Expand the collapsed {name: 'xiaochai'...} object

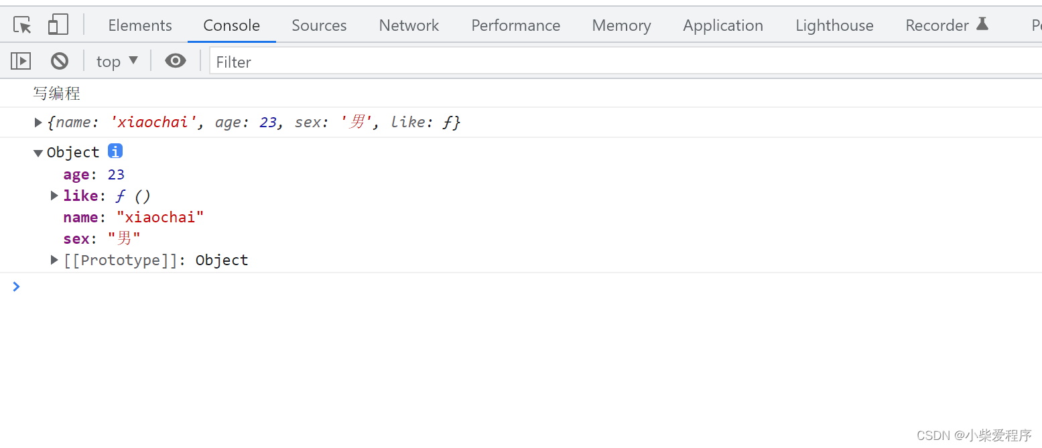pyautogui.click(x=38, y=122)
